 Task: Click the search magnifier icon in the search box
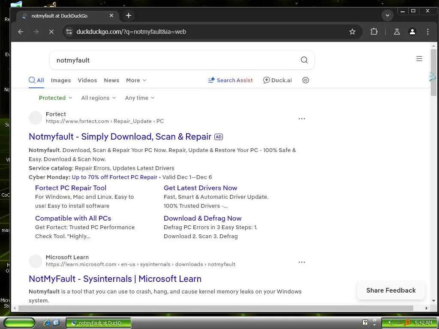click(x=304, y=60)
